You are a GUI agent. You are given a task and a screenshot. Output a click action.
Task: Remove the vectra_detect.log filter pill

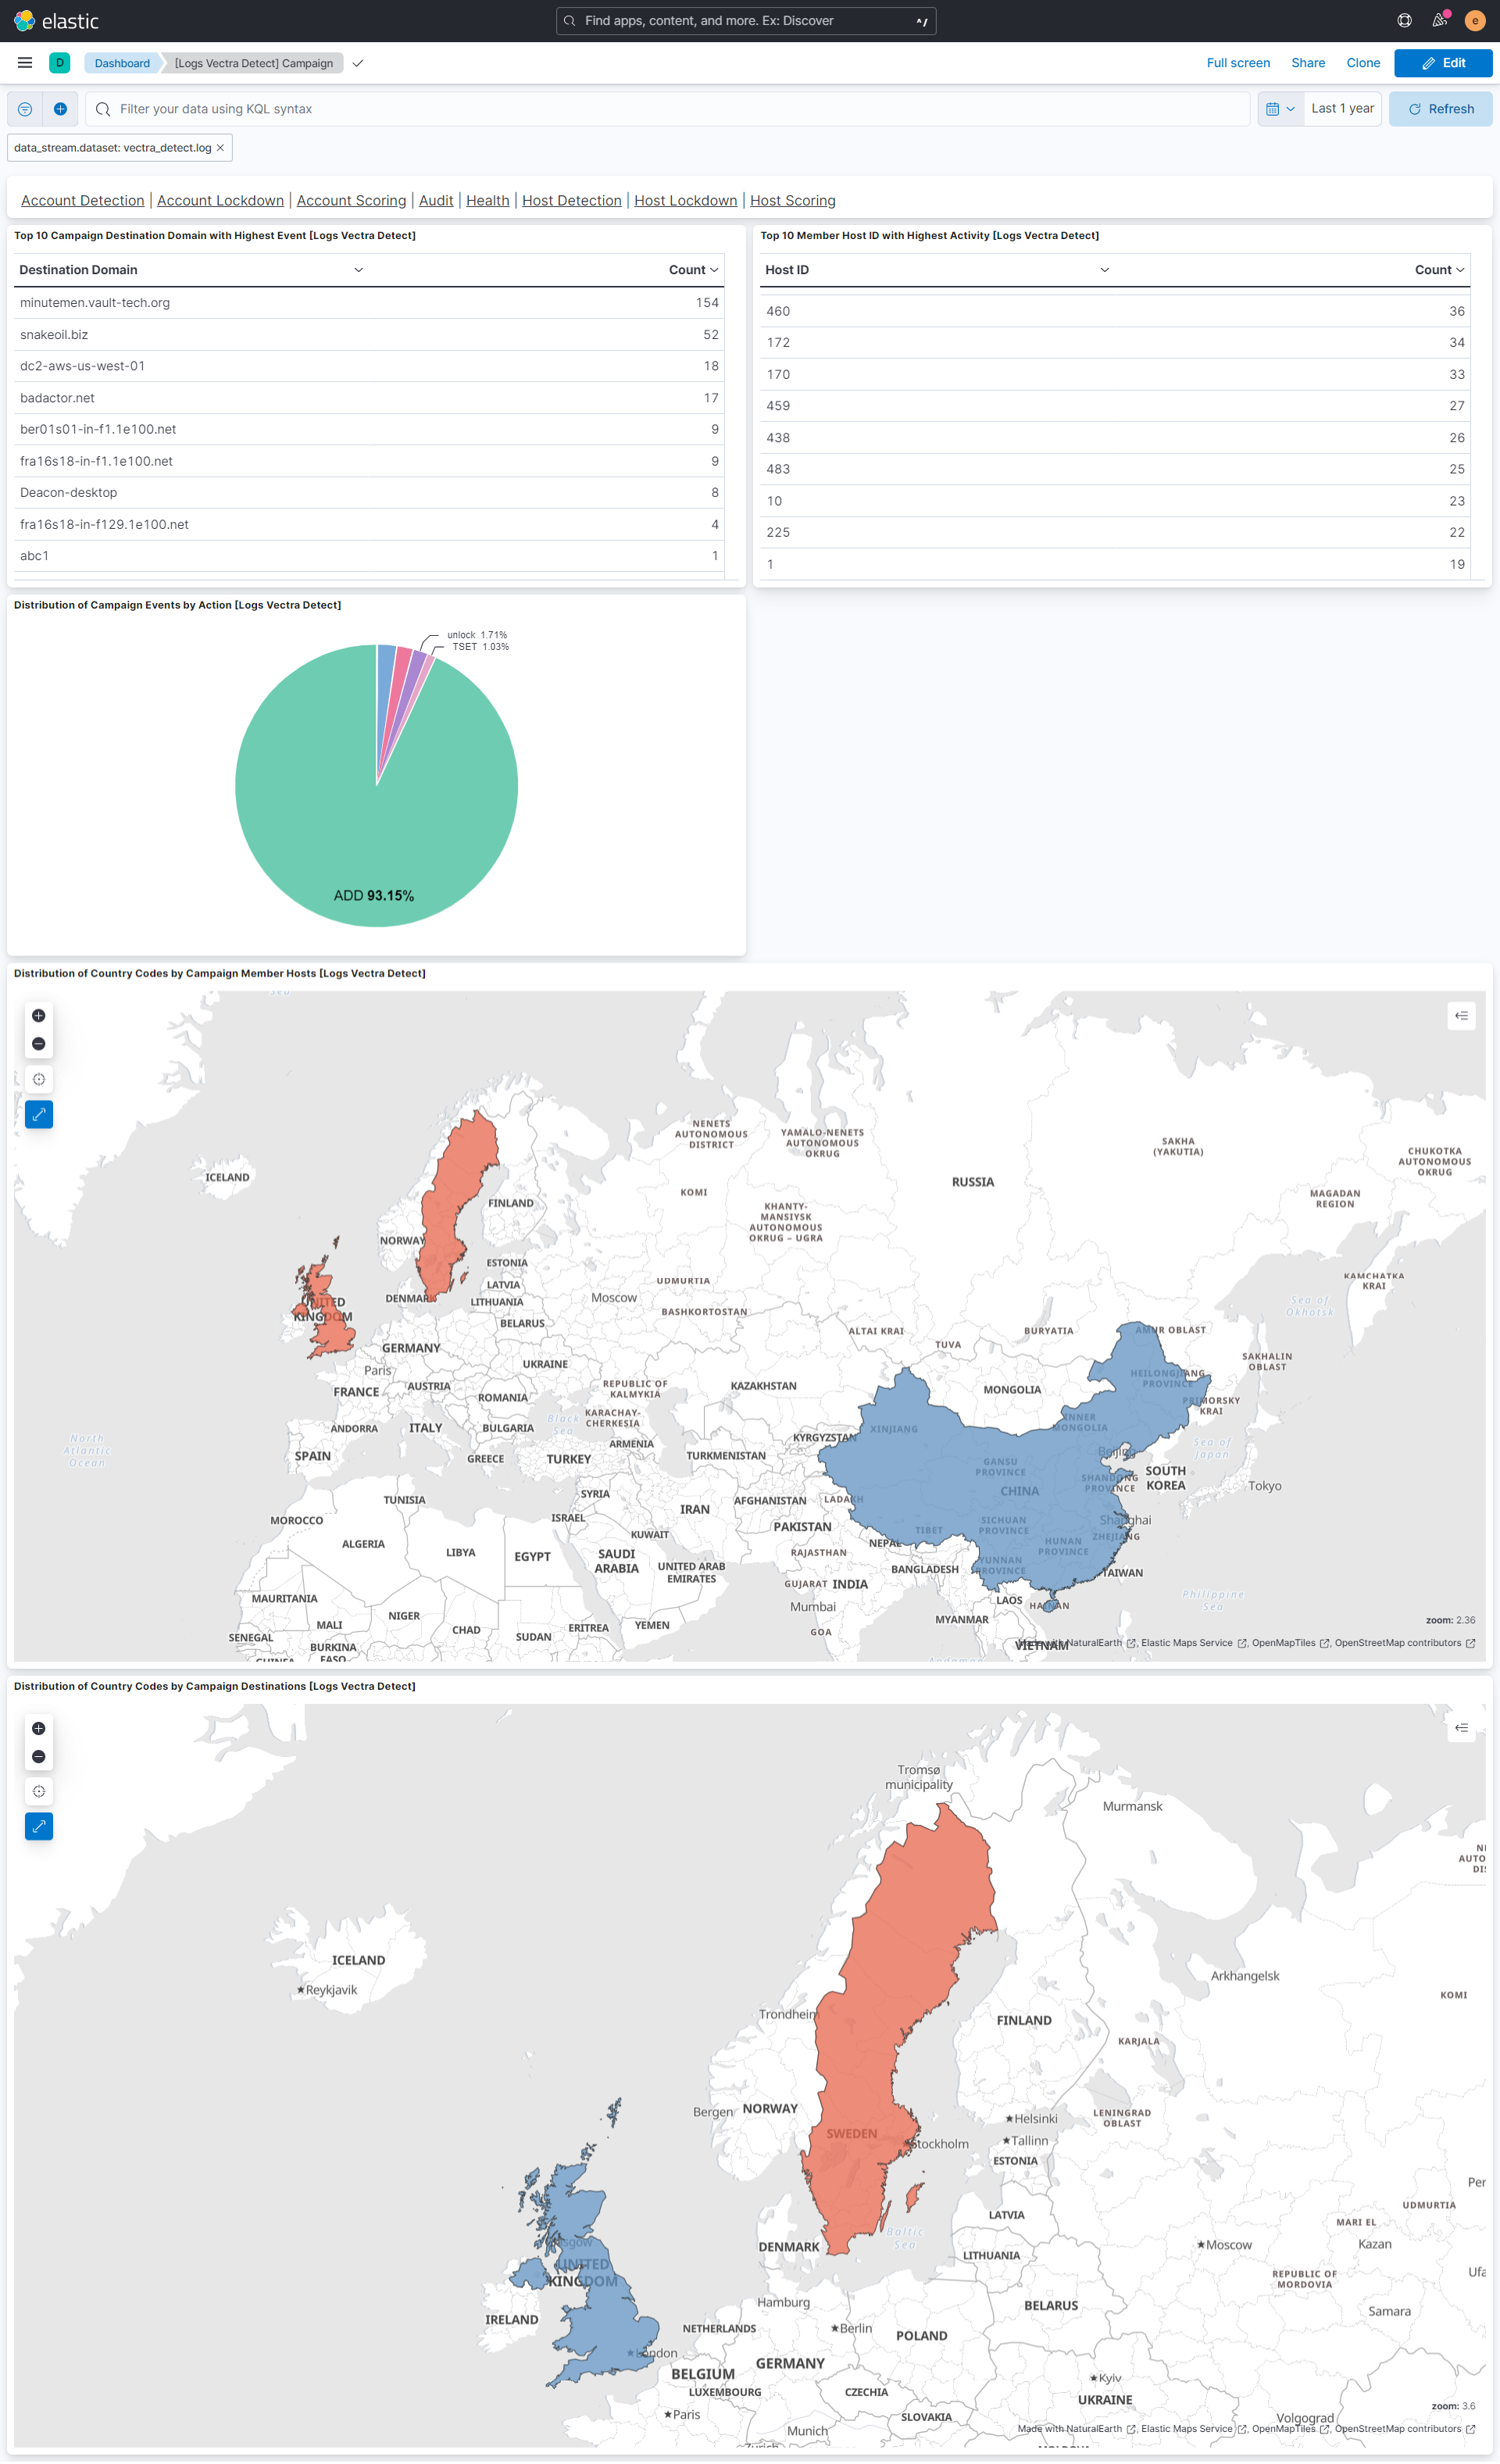click(220, 148)
